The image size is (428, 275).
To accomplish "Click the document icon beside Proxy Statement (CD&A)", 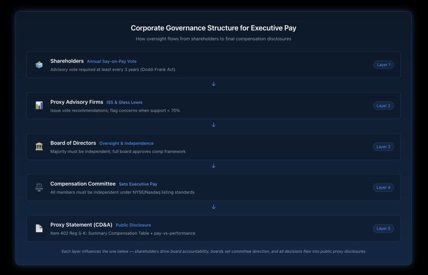I will (39, 228).
